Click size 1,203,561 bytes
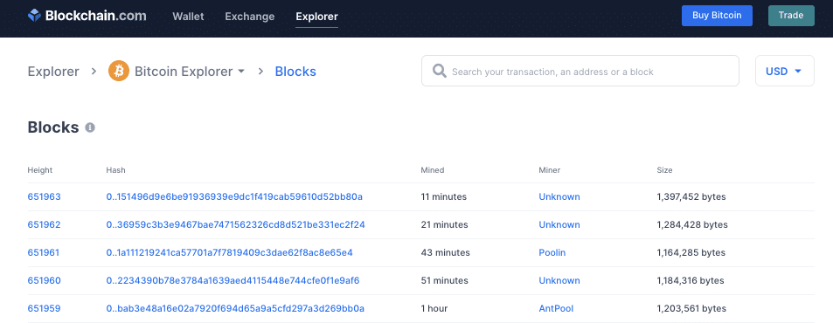The width and height of the screenshot is (833, 323). [691, 308]
